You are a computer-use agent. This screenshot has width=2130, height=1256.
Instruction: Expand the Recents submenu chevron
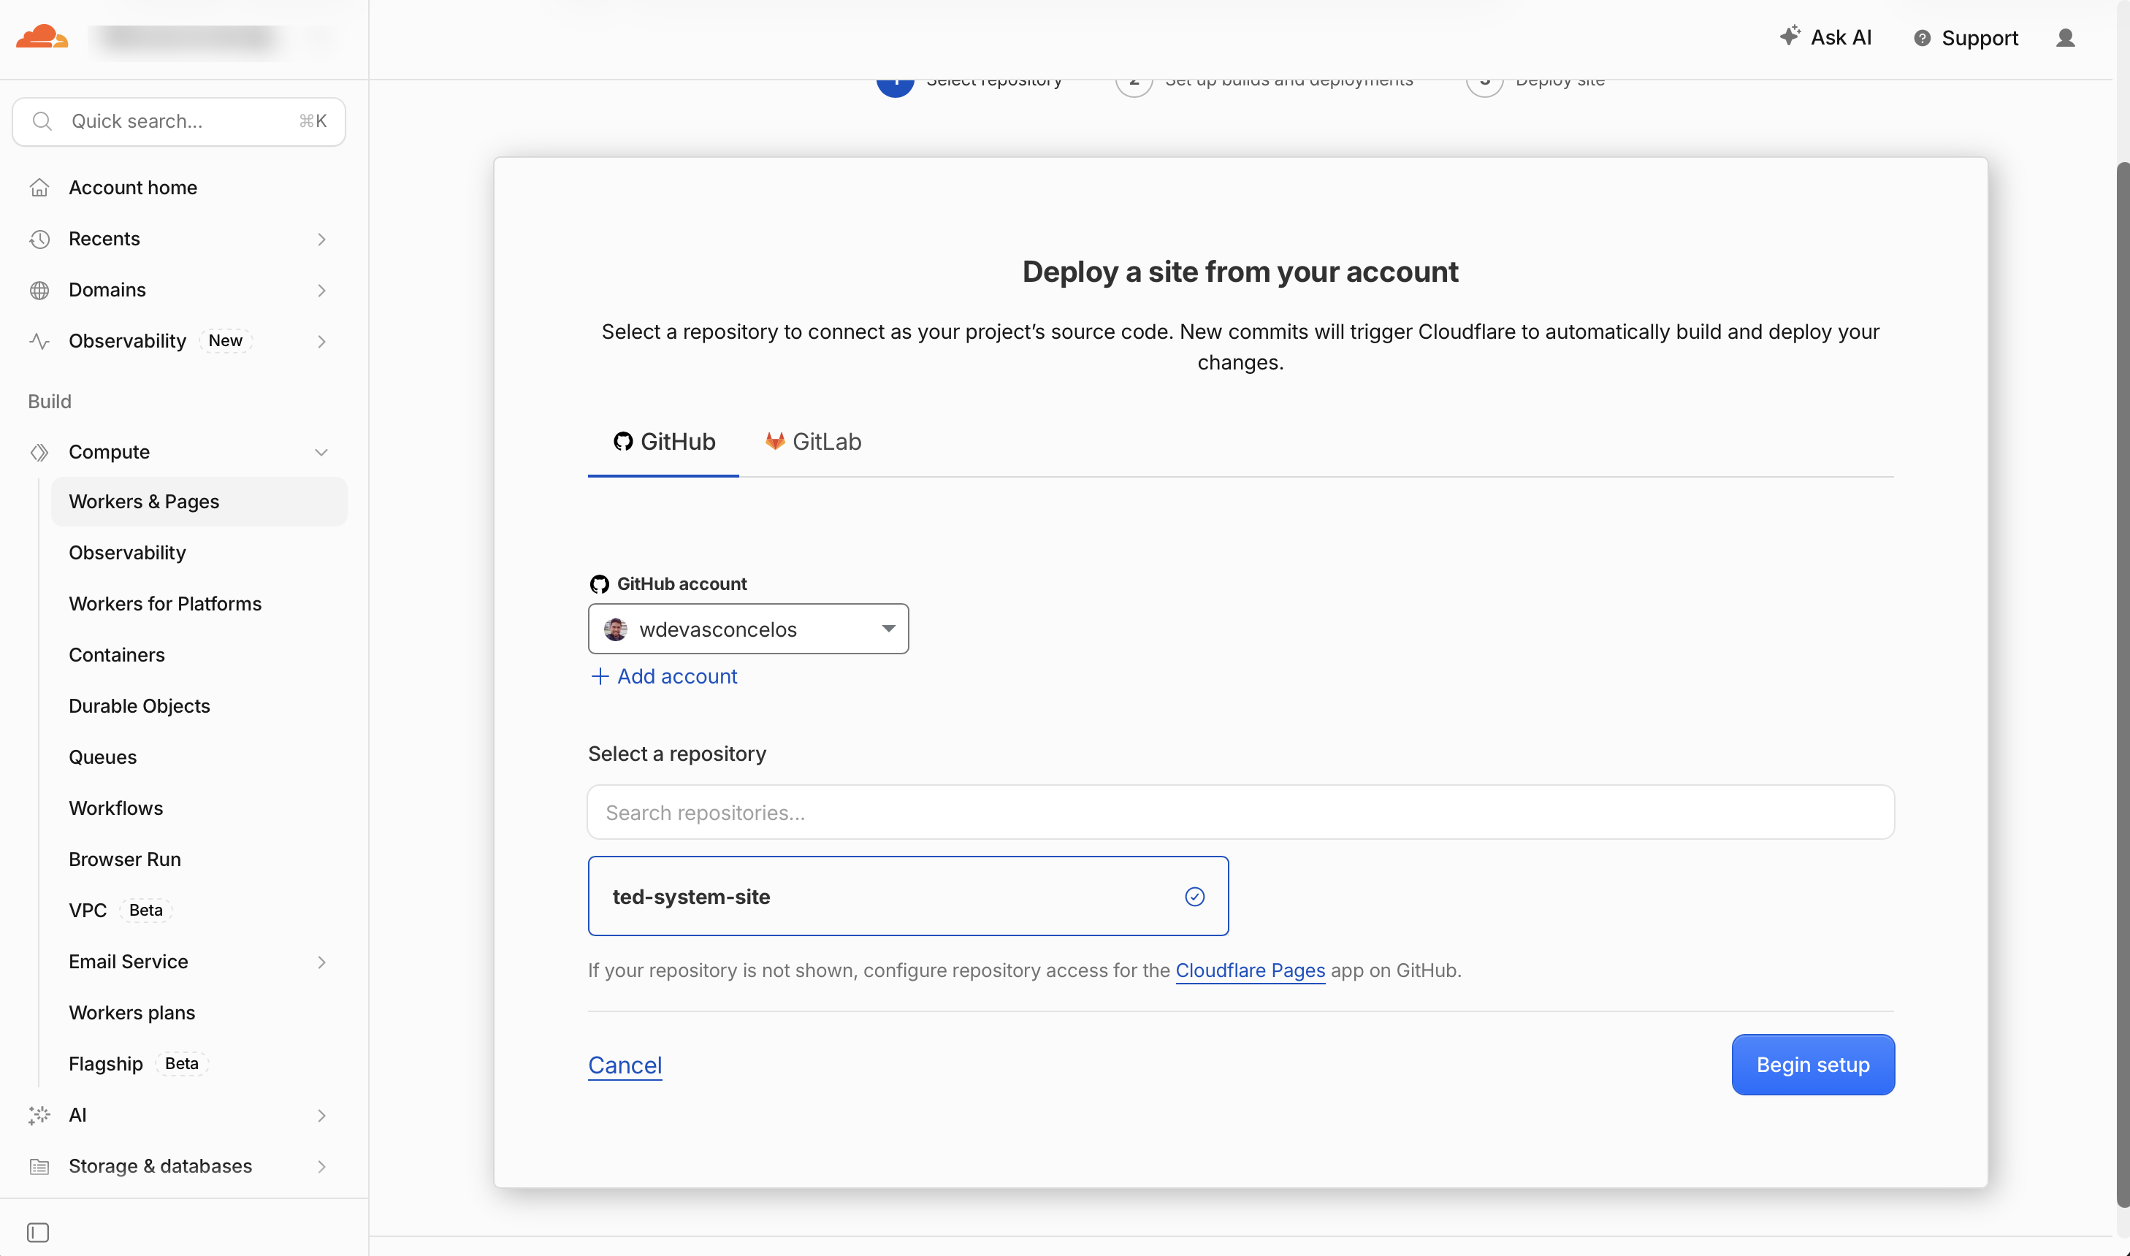coord(321,240)
